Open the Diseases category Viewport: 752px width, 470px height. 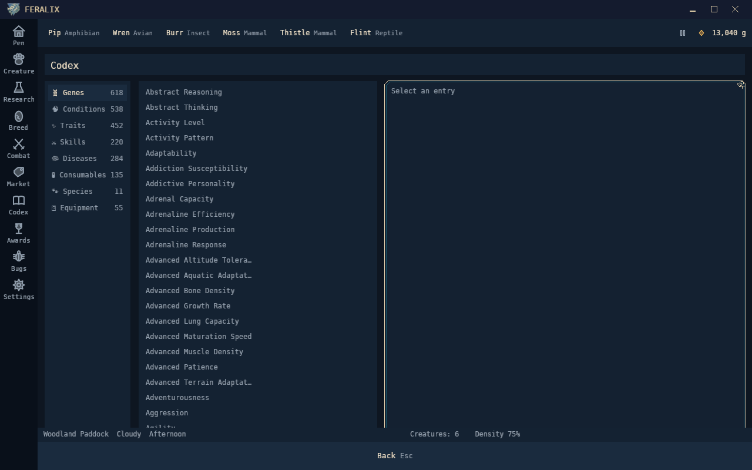[x=88, y=159]
